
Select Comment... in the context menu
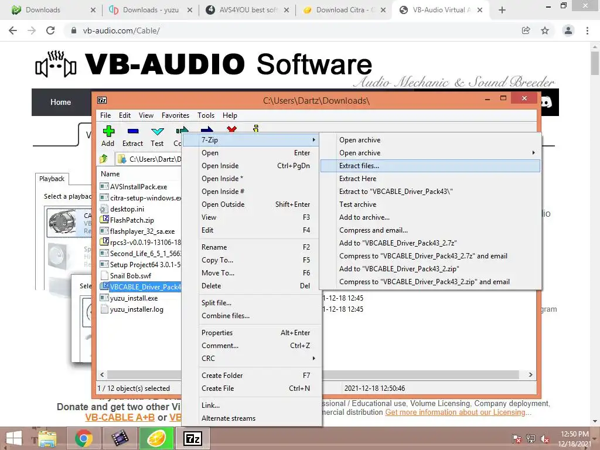(251, 346)
